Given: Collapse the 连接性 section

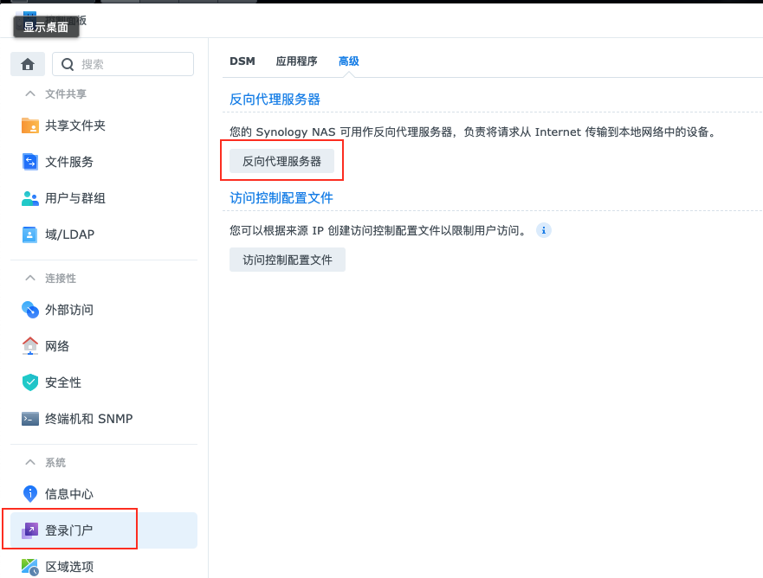Looking at the screenshot, I should coord(30,278).
